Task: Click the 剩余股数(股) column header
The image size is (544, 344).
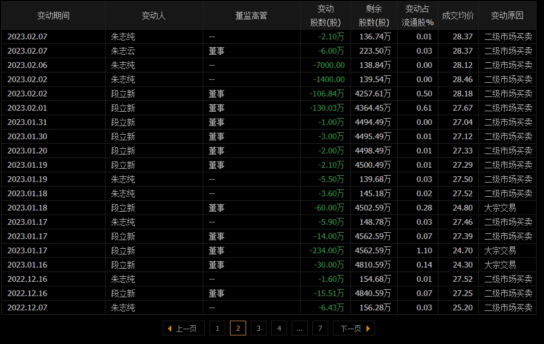Action: (x=374, y=15)
